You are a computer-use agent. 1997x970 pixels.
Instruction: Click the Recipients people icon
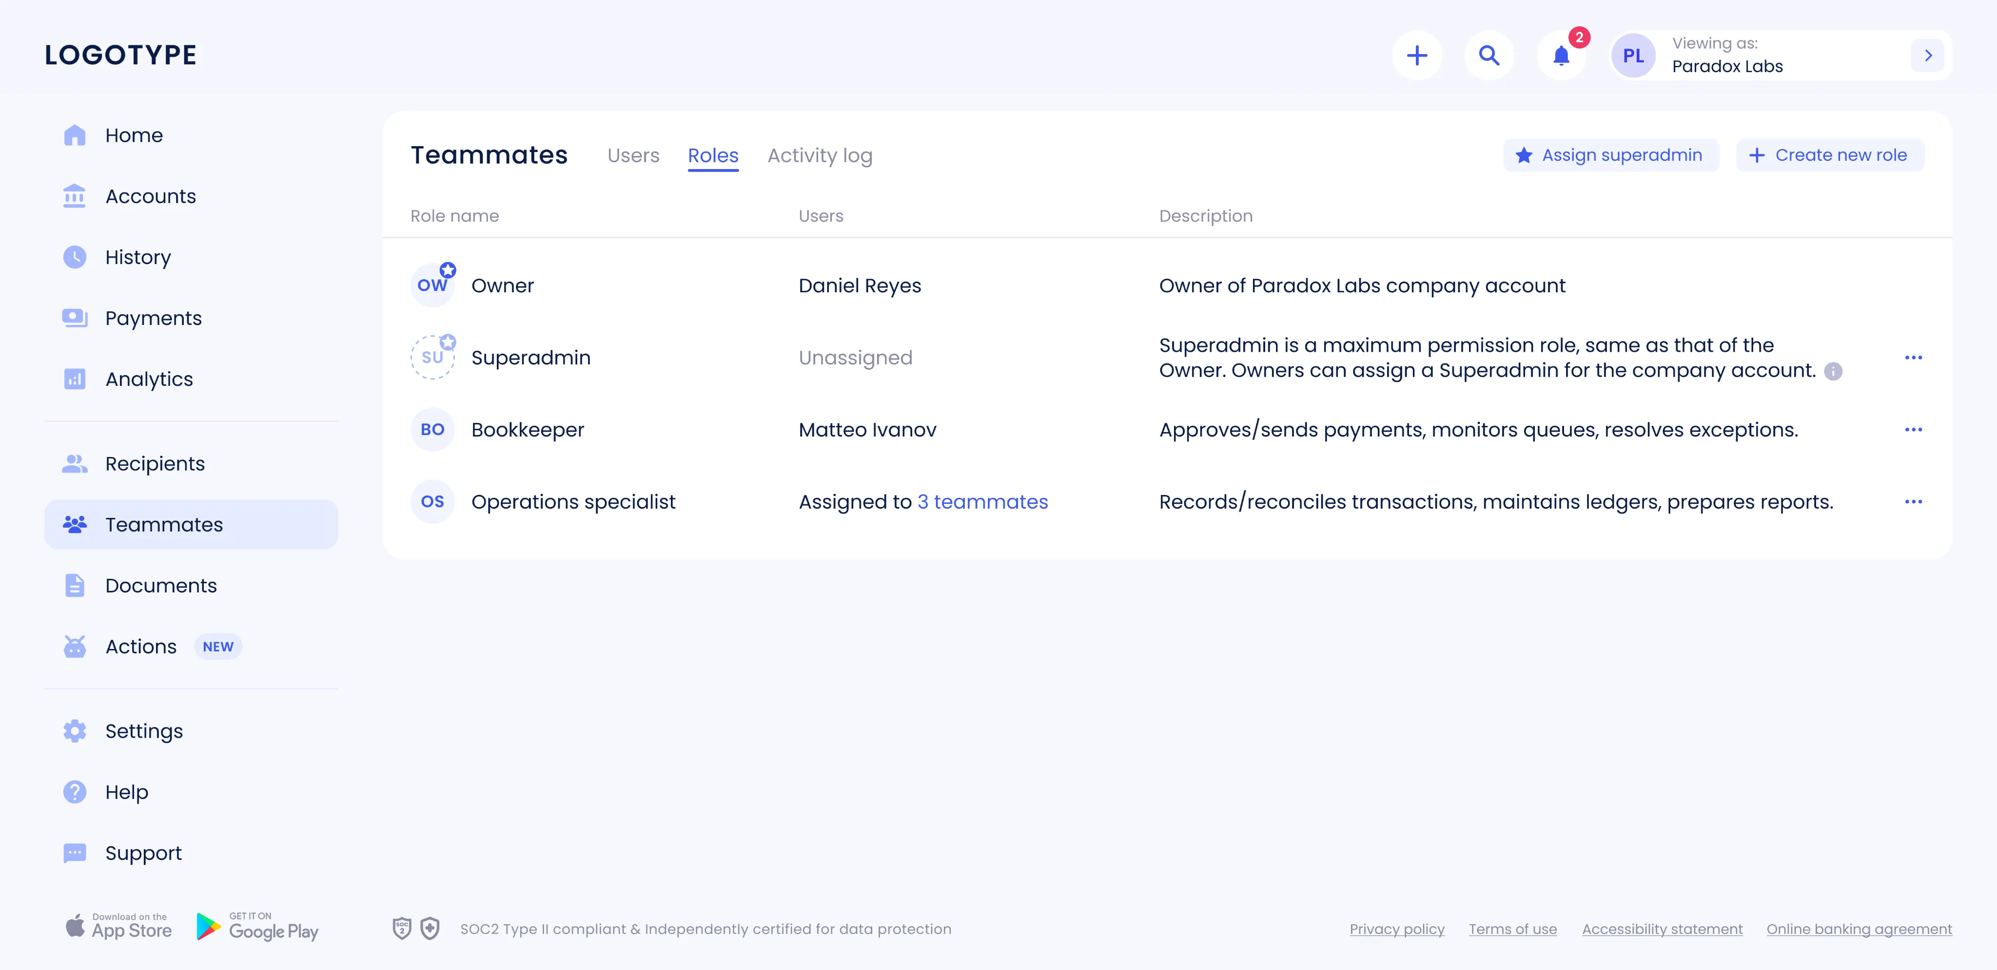point(75,463)
